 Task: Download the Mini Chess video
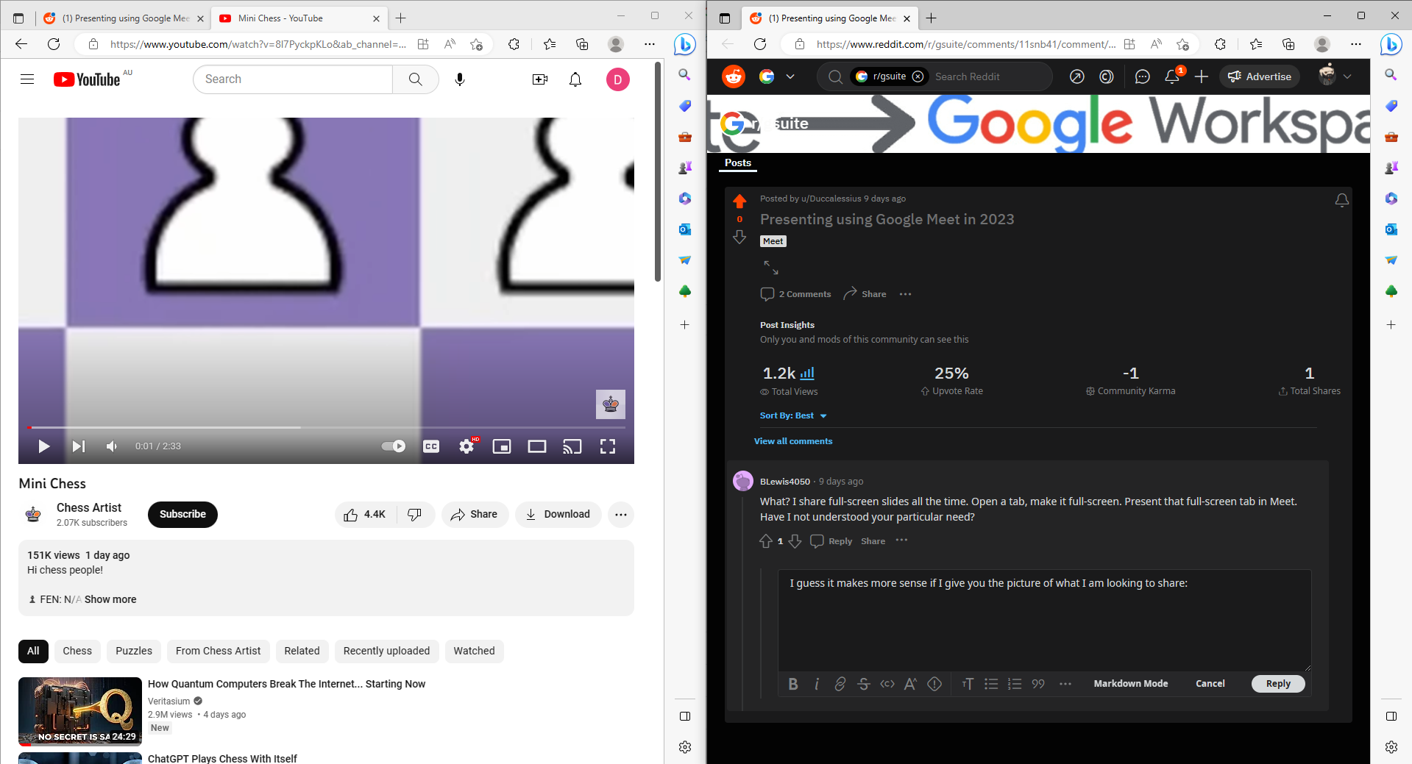coord(558,515)
